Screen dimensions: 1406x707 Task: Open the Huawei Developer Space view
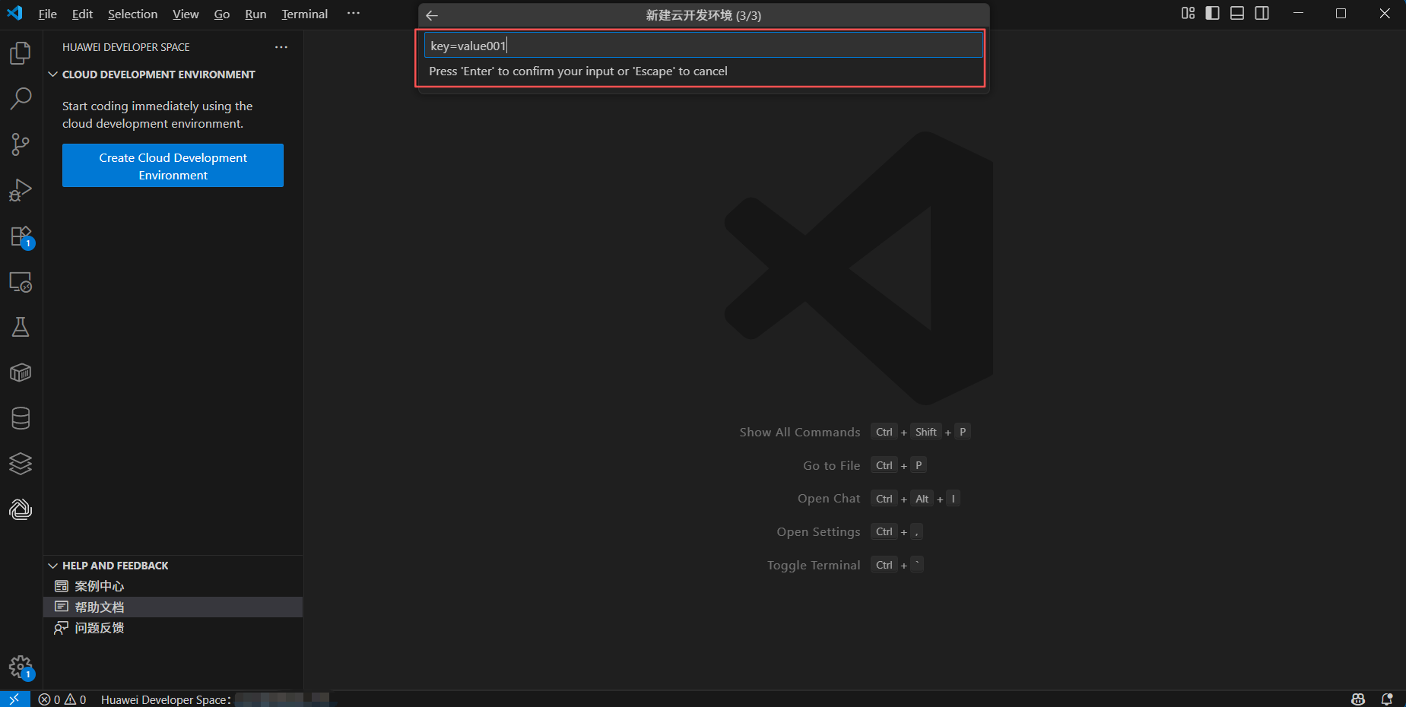[21, 509]
